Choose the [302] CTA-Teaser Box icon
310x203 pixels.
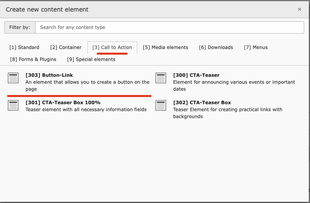[x=161, y=105]
